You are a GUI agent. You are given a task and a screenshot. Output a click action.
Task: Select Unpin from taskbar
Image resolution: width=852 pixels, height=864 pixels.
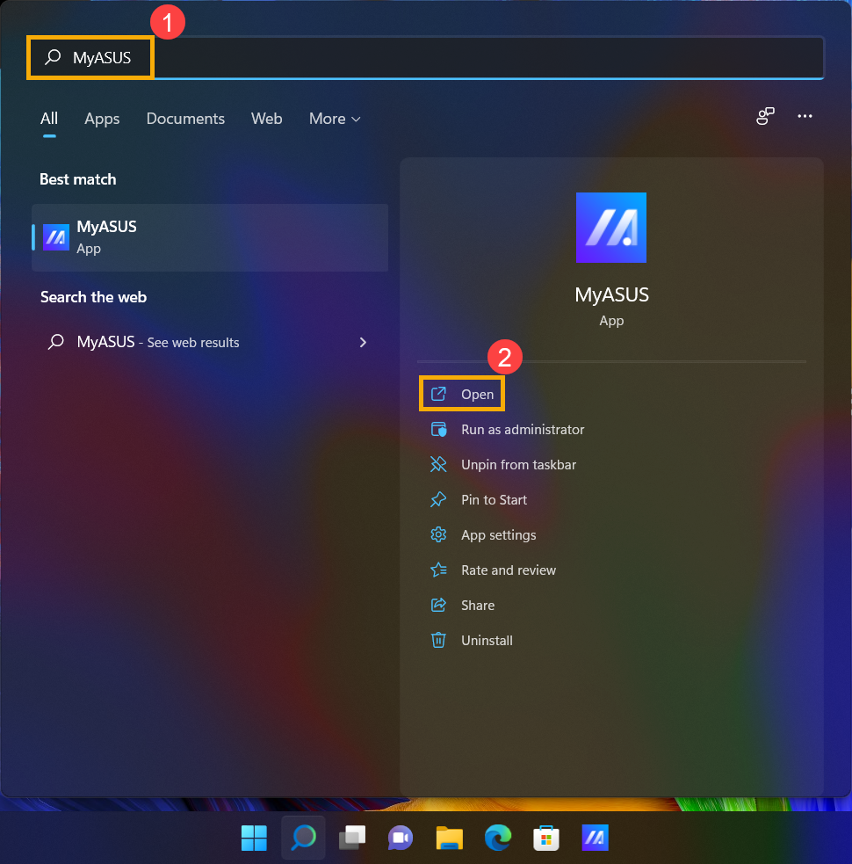(518, 464)
